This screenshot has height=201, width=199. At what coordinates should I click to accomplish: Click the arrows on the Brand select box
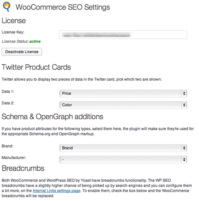click(184, 148)
